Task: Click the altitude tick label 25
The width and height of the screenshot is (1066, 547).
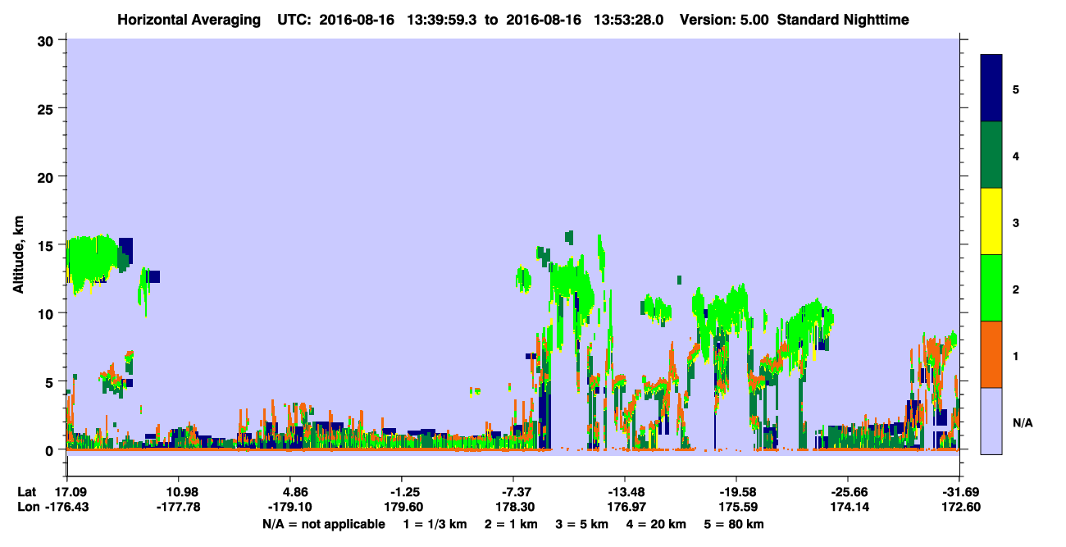Action: pyautogui.click(x=48, y=108)
